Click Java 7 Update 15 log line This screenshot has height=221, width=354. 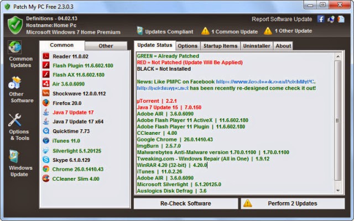tap(169, 107)
